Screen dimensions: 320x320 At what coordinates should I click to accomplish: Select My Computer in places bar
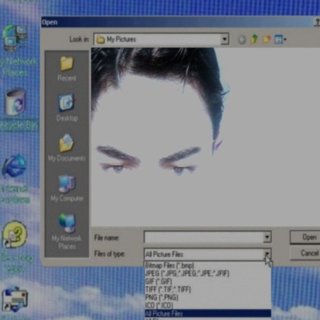click(67, 188)
